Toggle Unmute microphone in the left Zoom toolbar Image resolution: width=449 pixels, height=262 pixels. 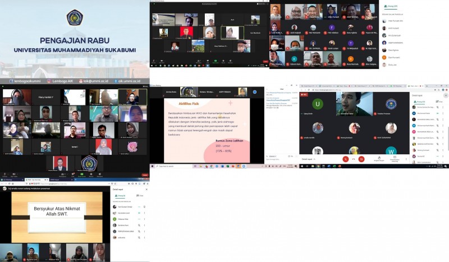coord(5,174)
